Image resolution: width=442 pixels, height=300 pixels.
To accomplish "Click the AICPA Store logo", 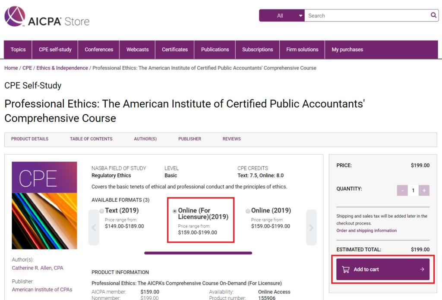I will (47, 17).
